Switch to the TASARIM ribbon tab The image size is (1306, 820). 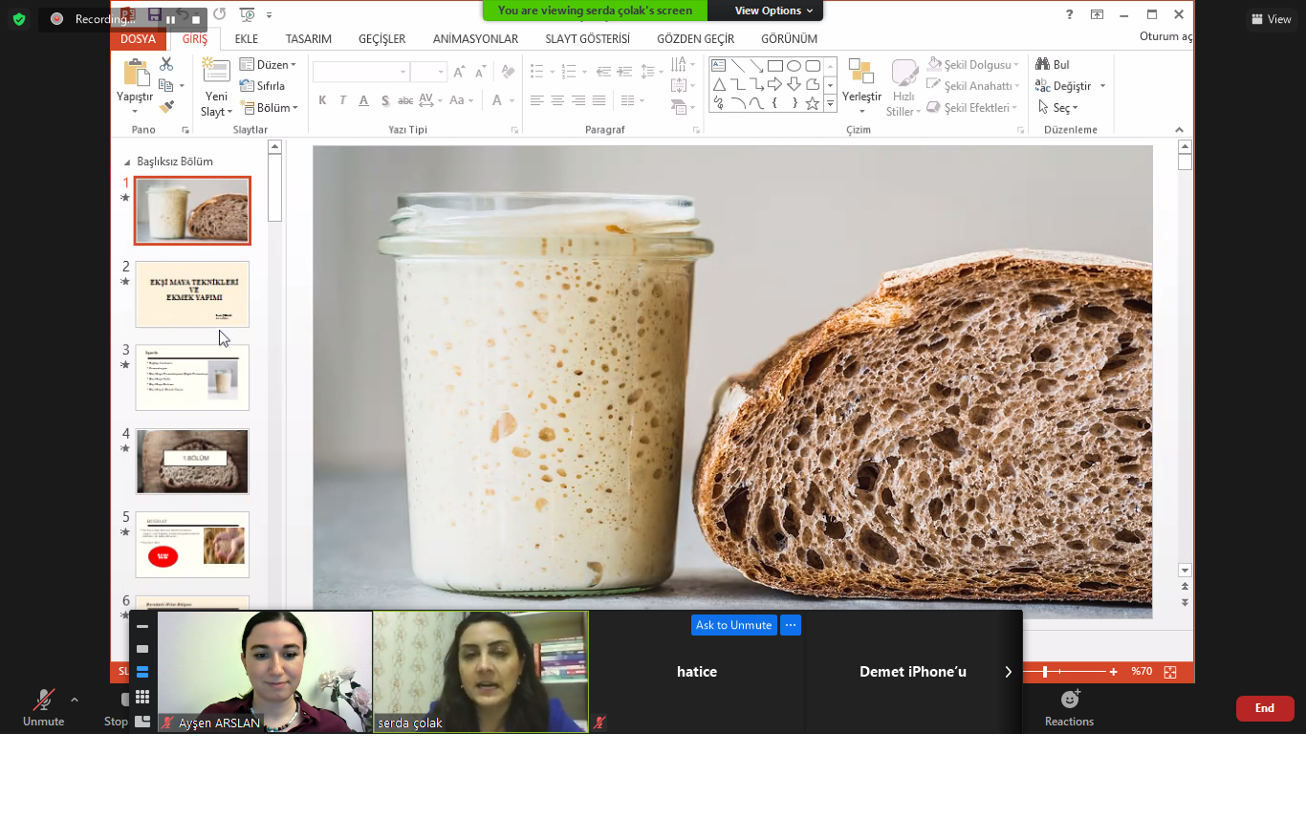[x=308, y=39]
